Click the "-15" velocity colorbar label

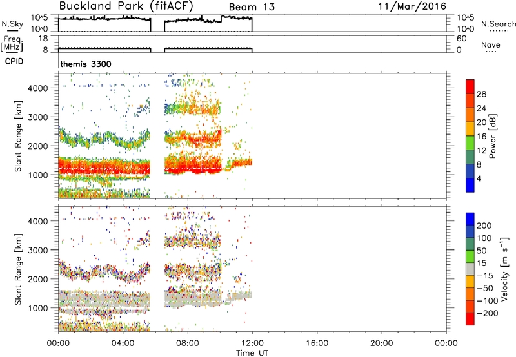(x=485, y=275)
